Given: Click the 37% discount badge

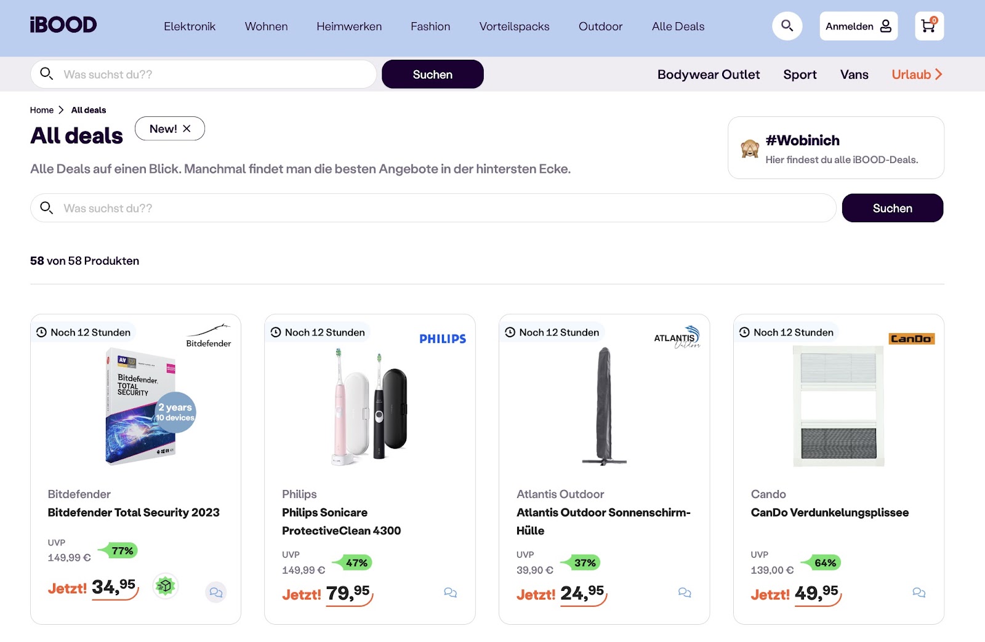Looking at the screenshot, I should pos(580,563).
